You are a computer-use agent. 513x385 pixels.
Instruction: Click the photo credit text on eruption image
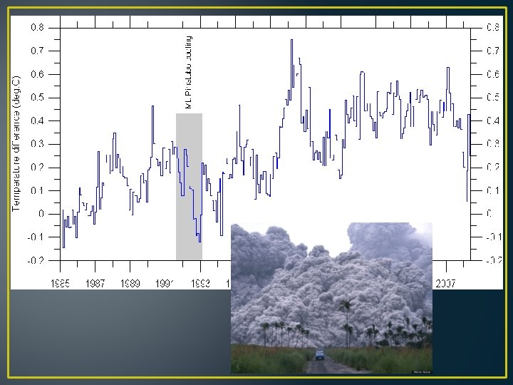[422, 372]
